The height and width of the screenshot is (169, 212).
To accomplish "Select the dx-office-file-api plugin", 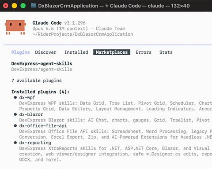I will [x=43, y=126].
